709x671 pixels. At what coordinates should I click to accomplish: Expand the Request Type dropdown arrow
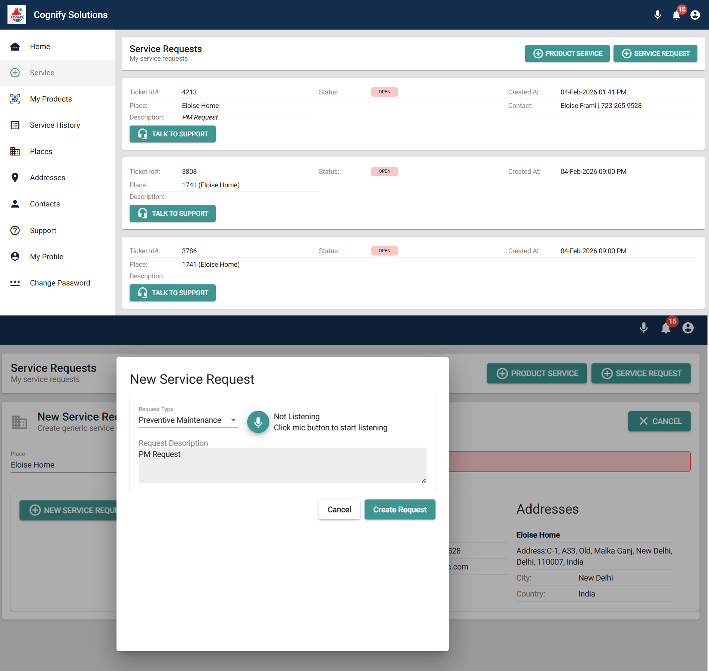point(233,420)
